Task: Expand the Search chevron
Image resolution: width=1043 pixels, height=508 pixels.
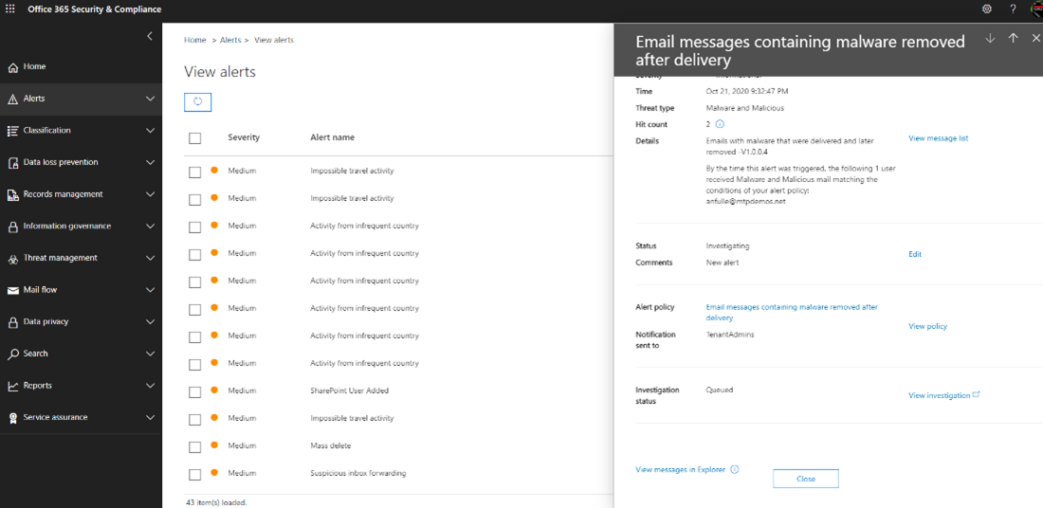Action: coord(150,354)
